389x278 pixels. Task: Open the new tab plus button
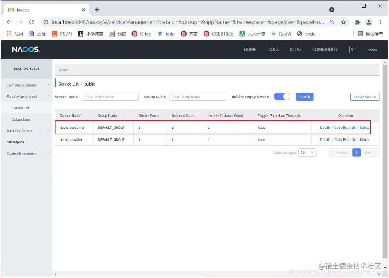coord(97,10)
